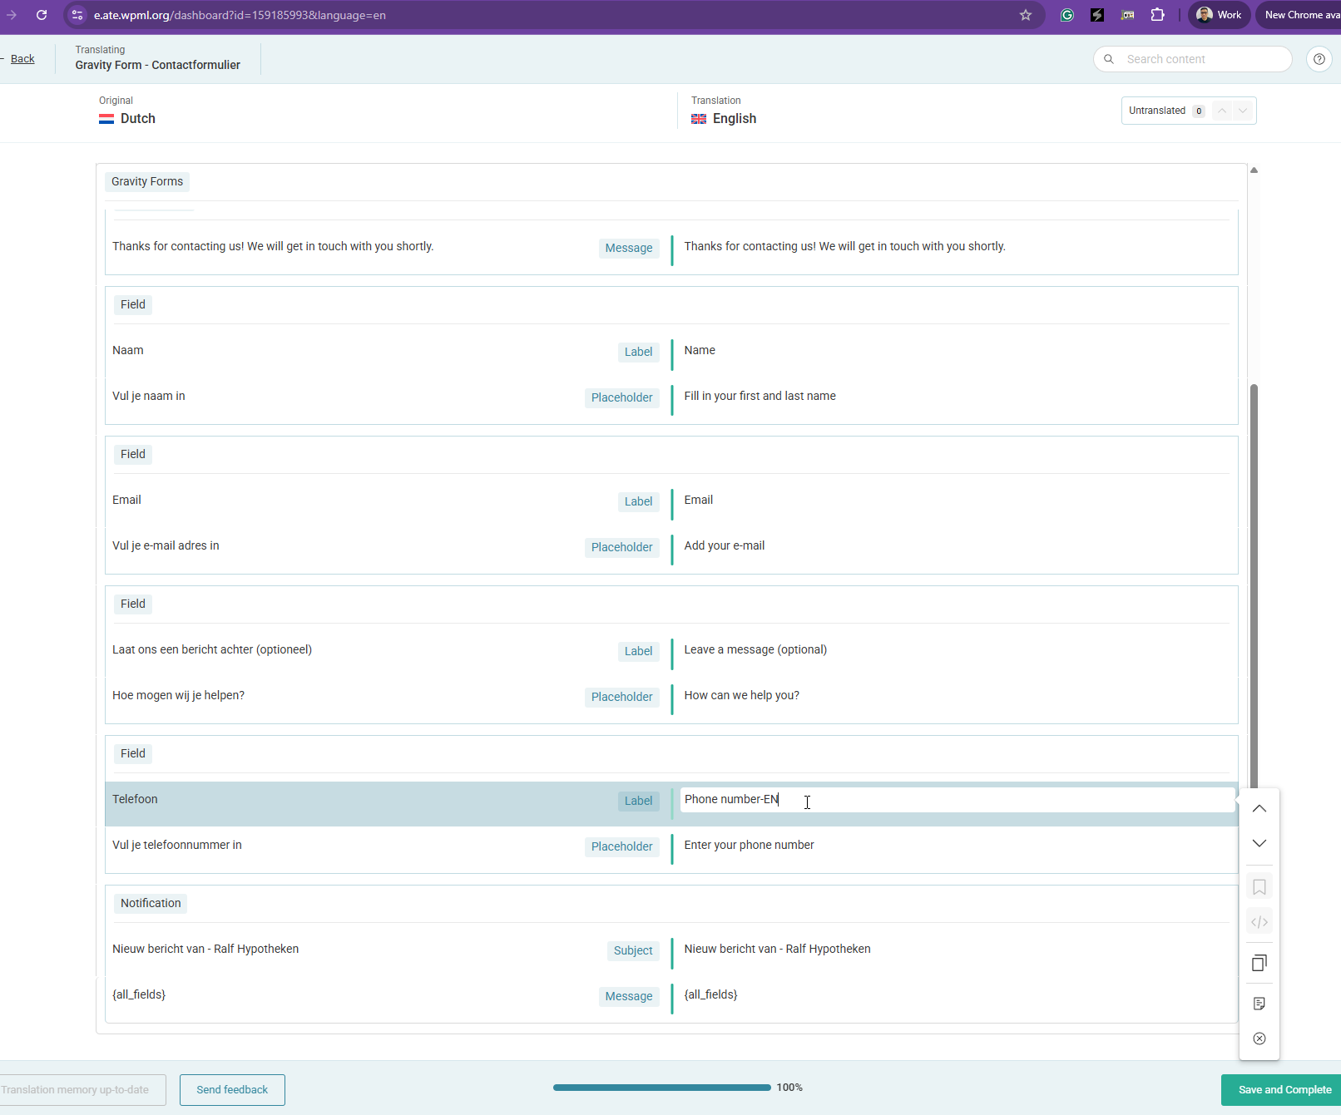
Task: Click the Notification section tag
Action: (151, 903)
